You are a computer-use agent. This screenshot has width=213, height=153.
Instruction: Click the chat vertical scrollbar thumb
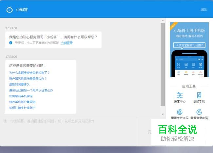163,64
